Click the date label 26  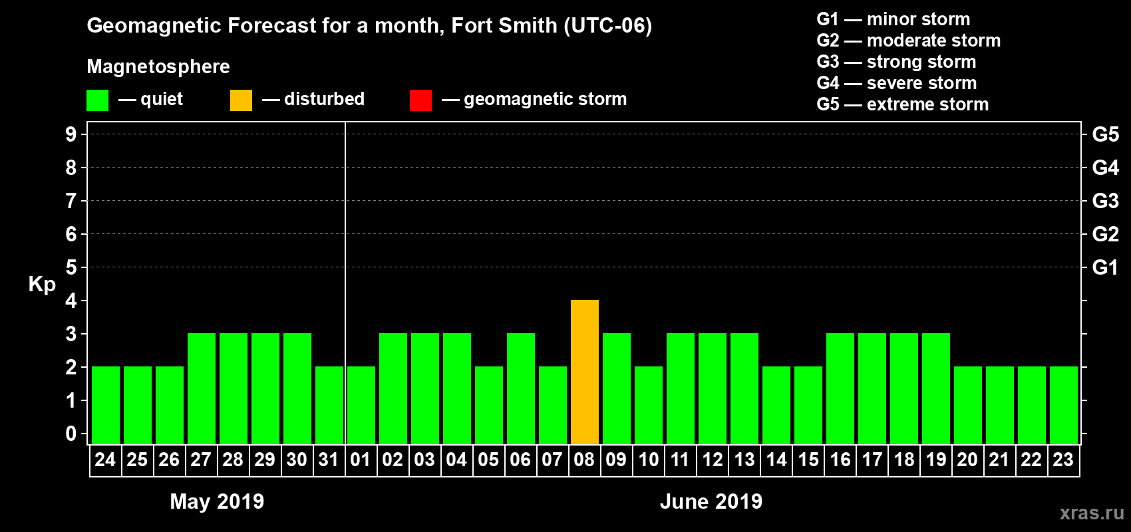169,460
